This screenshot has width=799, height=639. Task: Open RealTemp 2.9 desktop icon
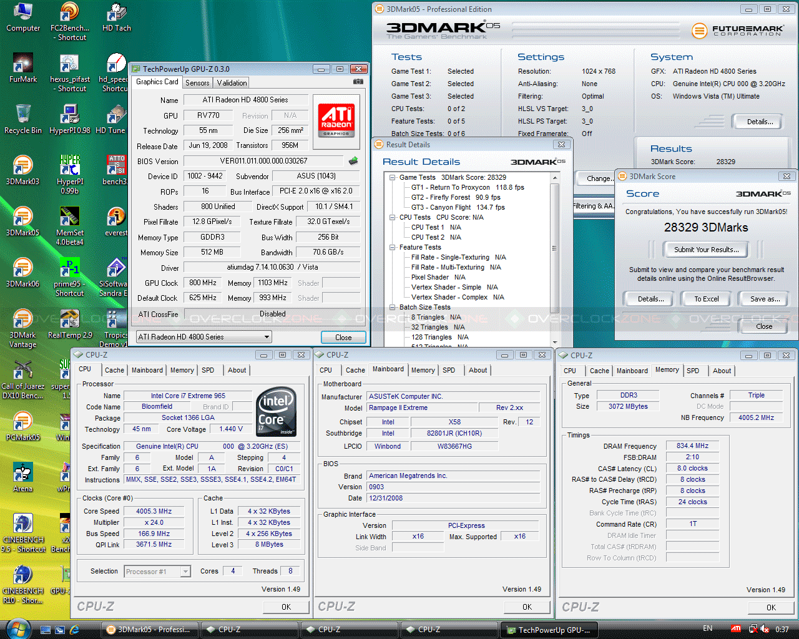tap(69, 324)
